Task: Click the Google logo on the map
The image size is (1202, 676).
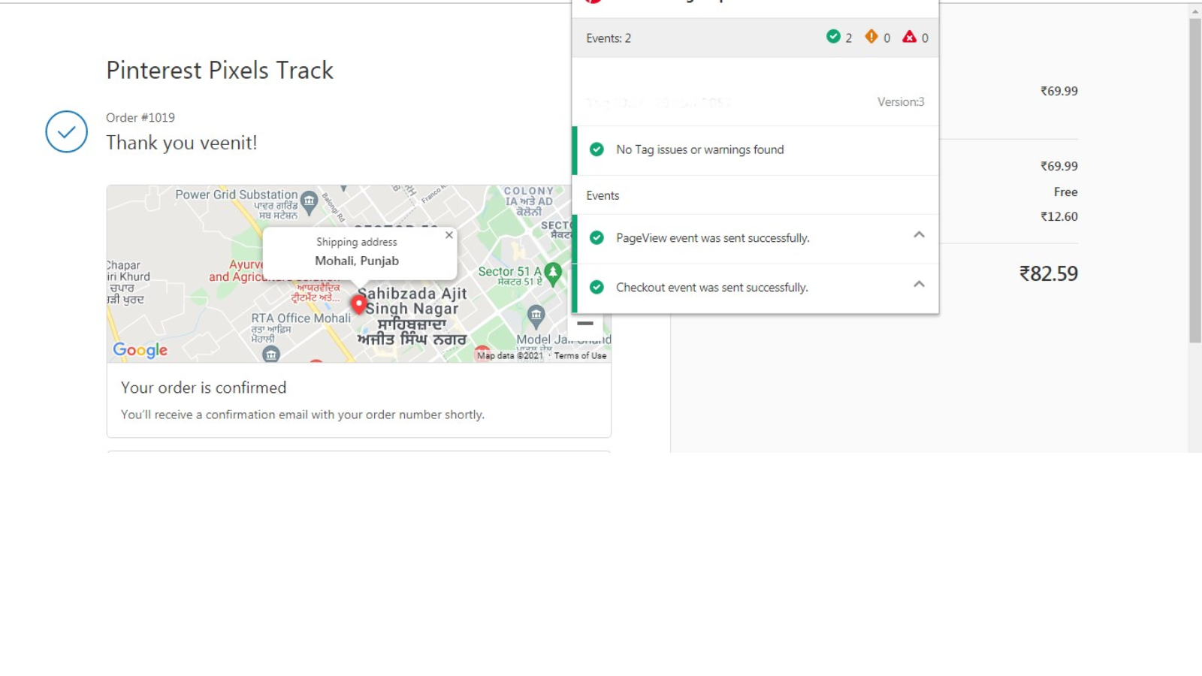Action: click(x=140, y=350)
